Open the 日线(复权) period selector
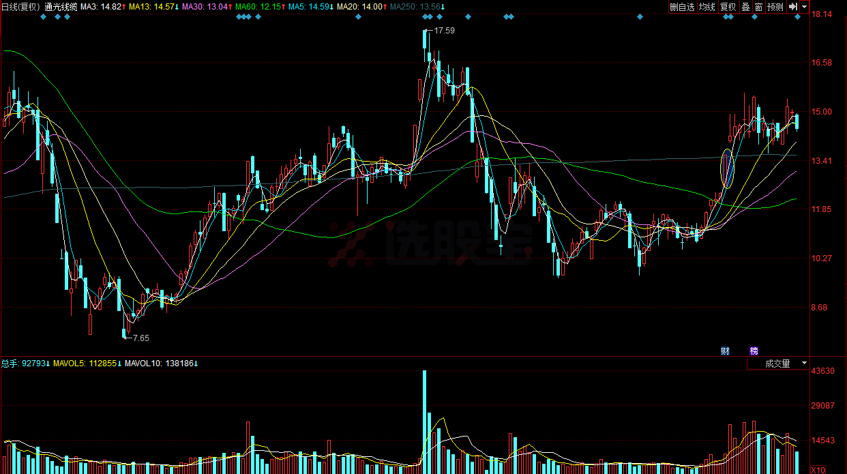 21,7
